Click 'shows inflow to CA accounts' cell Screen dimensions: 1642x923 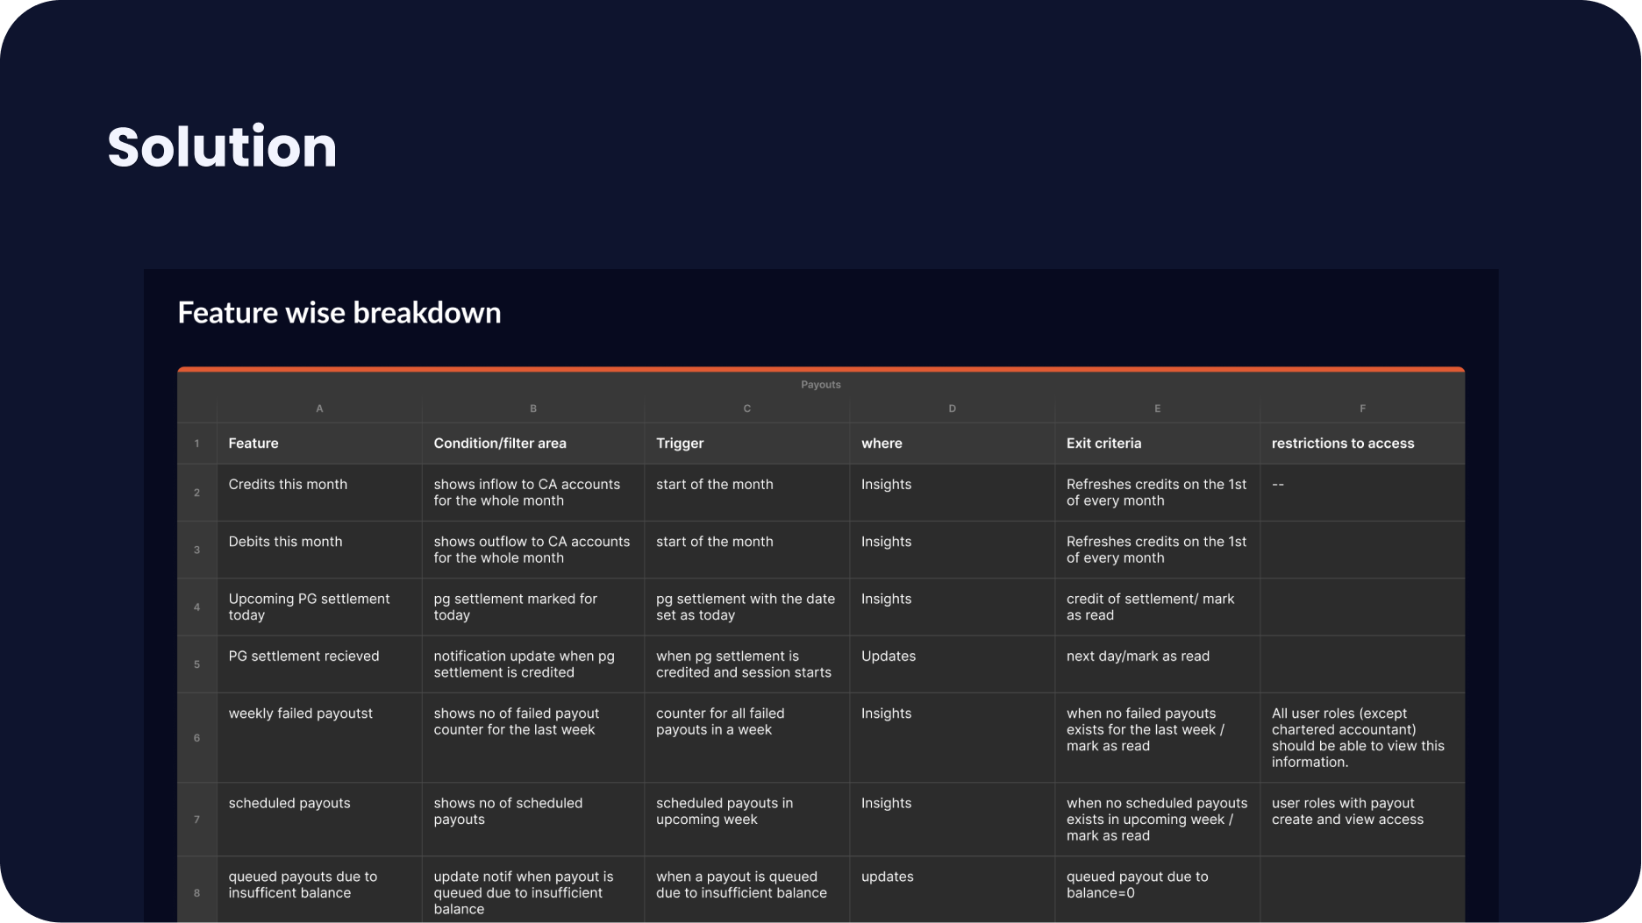[532, 493]
